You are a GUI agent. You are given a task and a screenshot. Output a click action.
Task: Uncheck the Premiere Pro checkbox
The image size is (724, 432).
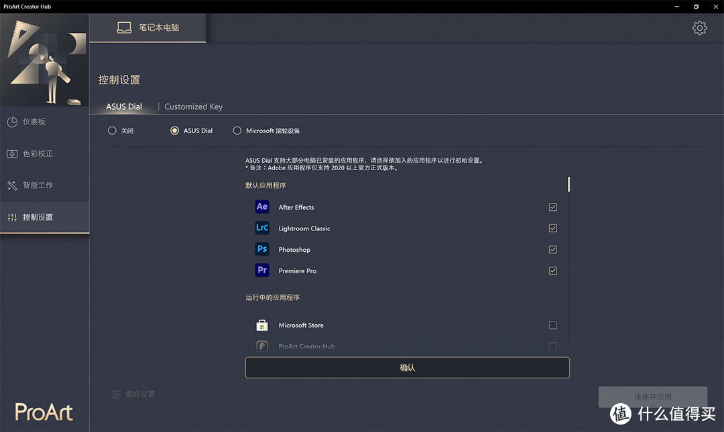552,271
